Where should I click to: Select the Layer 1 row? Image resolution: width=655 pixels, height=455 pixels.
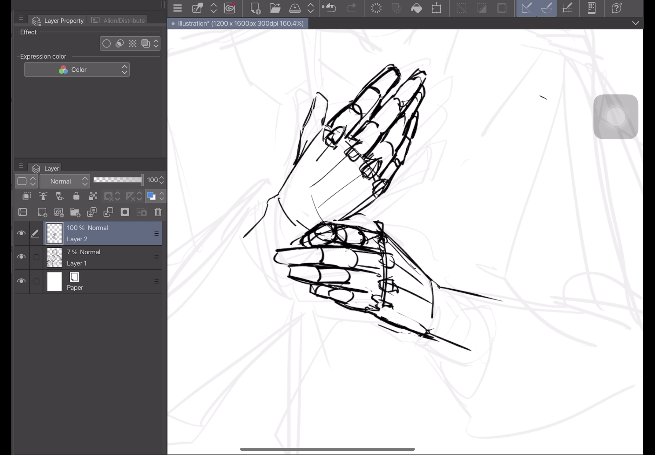coord(108,257)
